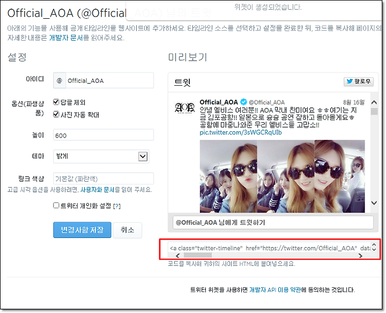The height and width of the screenshot is (313, 386).
Task: Click the code box horizontal scroll left arrow
Action: 178,256
